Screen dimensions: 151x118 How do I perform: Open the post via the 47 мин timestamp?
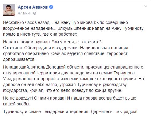(24, 13)
